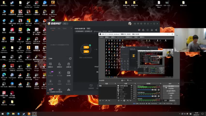Screen dimensions: 206x116
Task: Pop out the OBS 来源 dock
Action: click(x=135, y=84)
